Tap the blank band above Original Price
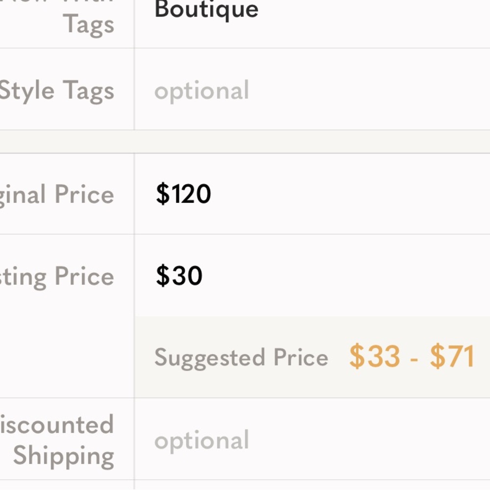Viewport: 490px width, 490px height. coord(245,142)
